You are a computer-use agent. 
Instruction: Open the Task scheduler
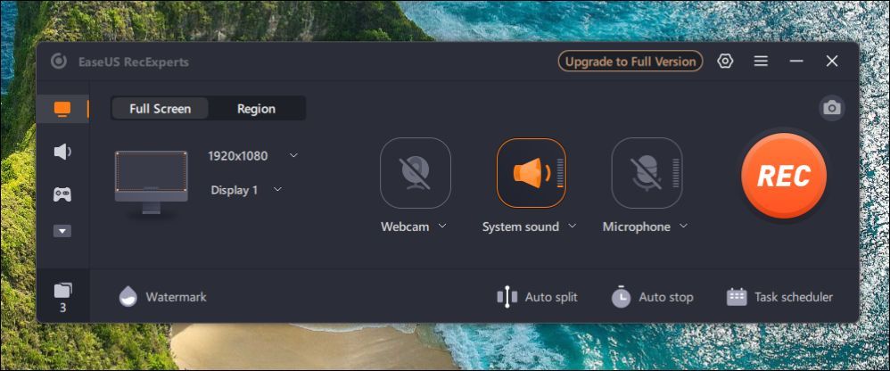pyautogui.click(x=780, y=297)
